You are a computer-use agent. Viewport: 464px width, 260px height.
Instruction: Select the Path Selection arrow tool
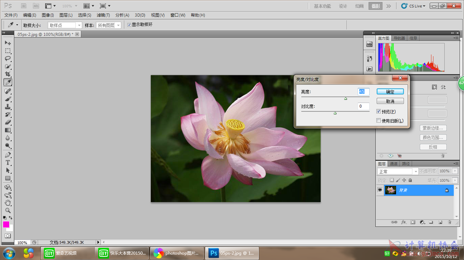(8, 170)
